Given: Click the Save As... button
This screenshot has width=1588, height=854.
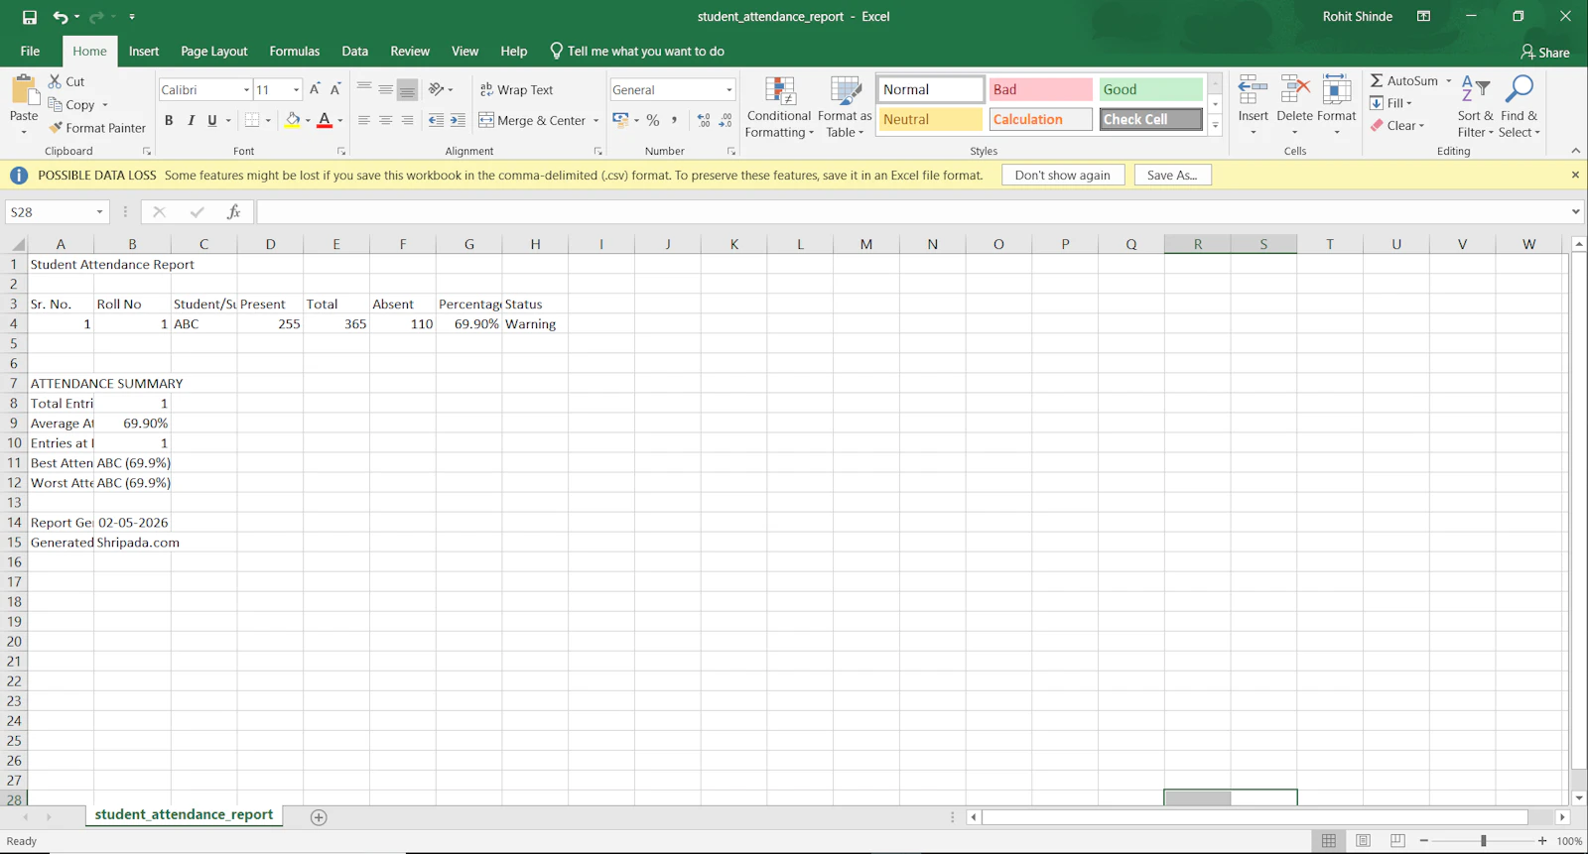Looking at the screenshot, I should click(x=1172, y=176).
